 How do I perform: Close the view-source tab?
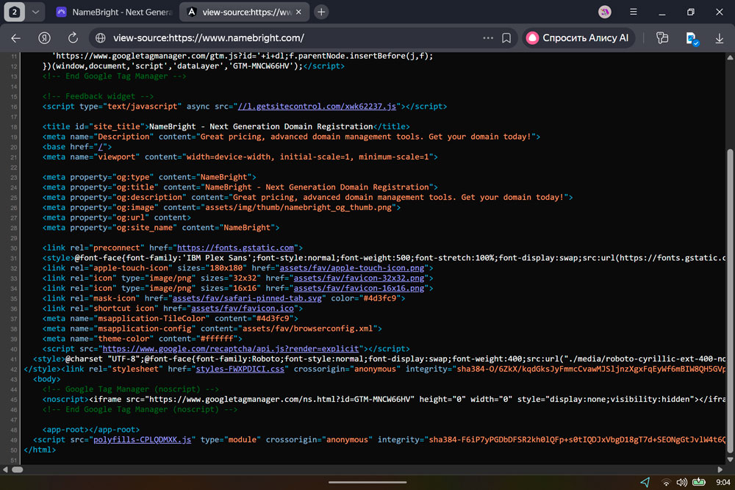[298, 12]
